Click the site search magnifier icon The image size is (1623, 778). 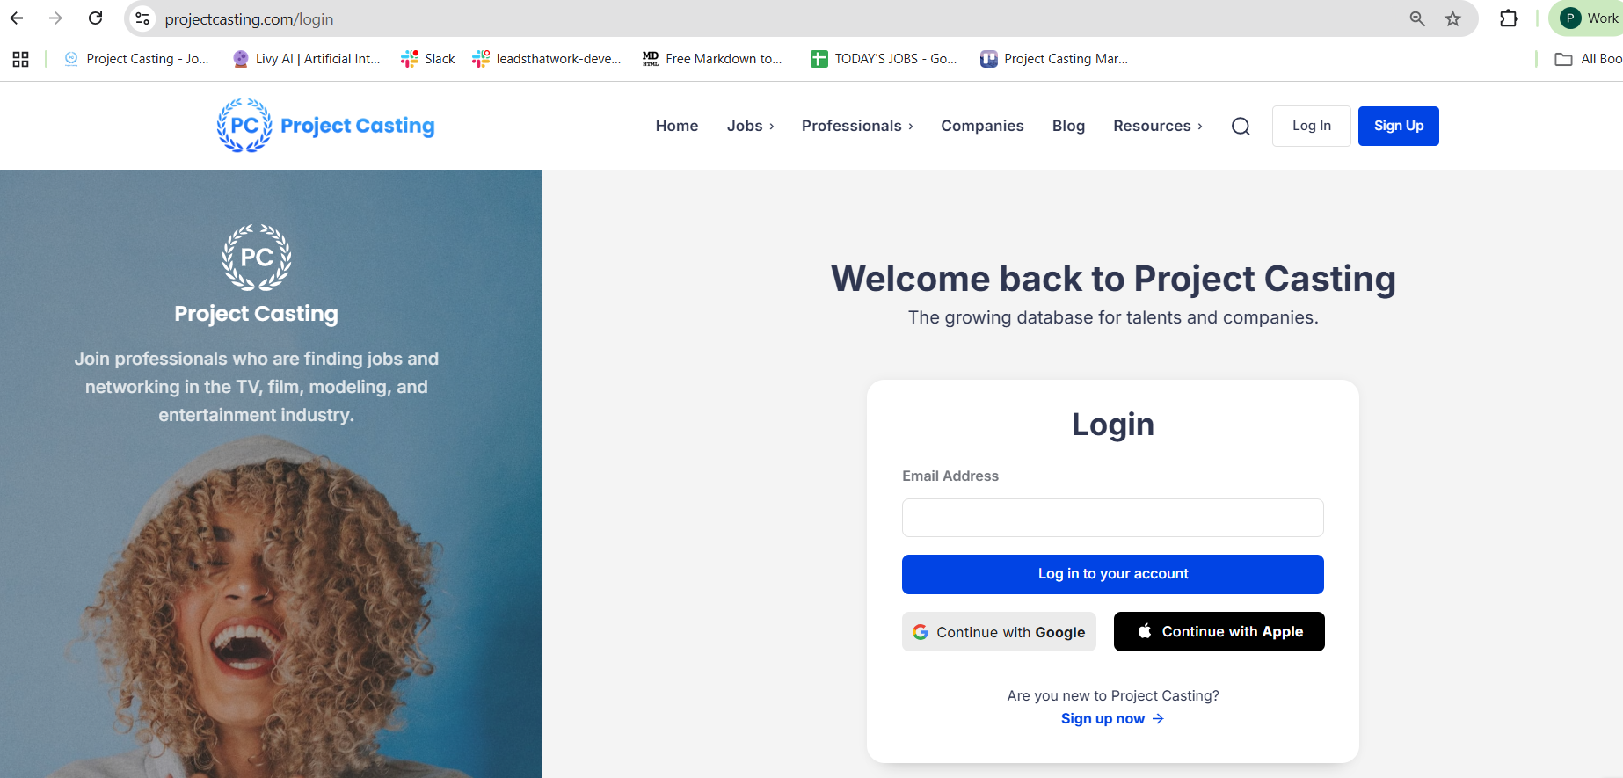[1241, 127]
